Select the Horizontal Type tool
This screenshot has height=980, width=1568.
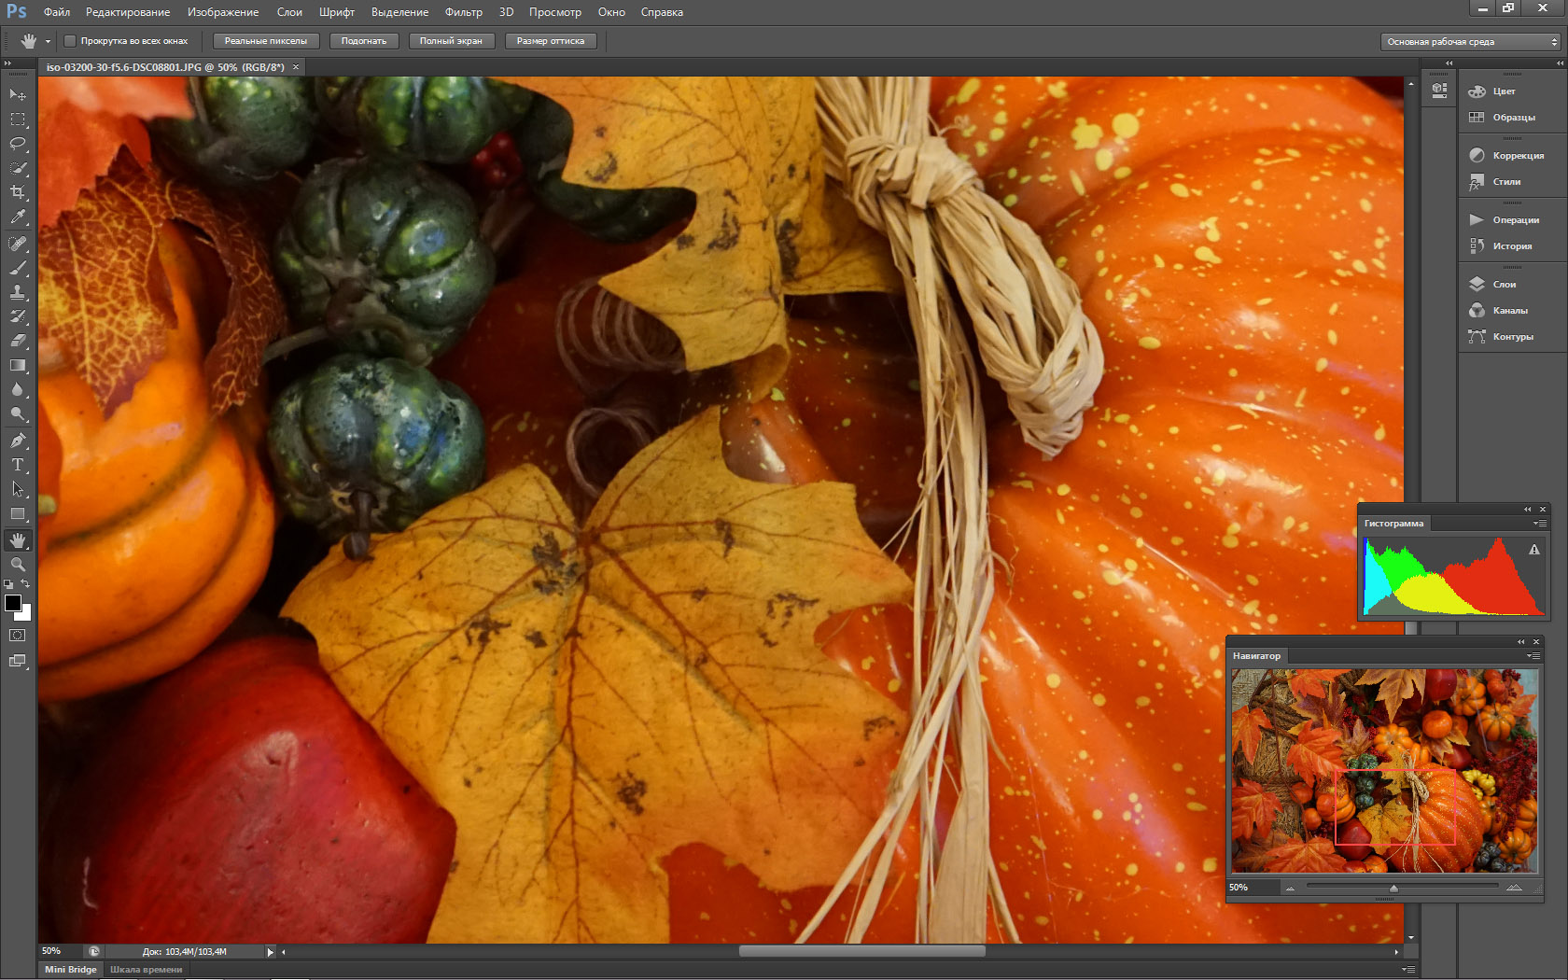pos(18,465)
